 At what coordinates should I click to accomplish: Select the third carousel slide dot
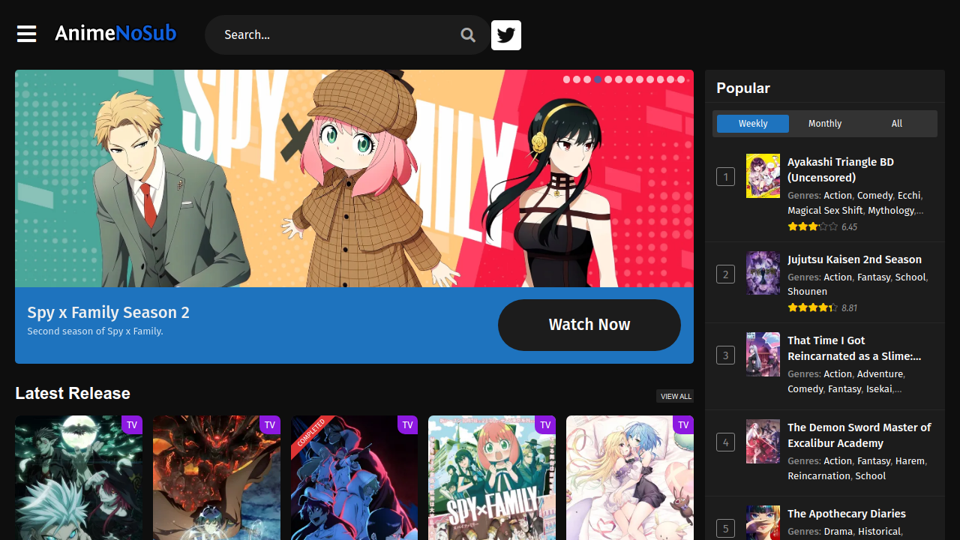[588, 79]
